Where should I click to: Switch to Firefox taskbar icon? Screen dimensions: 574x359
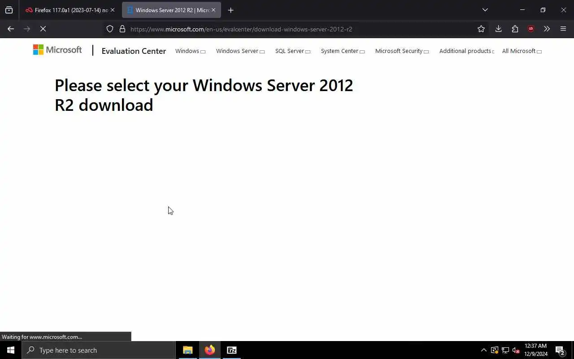tap(209, 350)
